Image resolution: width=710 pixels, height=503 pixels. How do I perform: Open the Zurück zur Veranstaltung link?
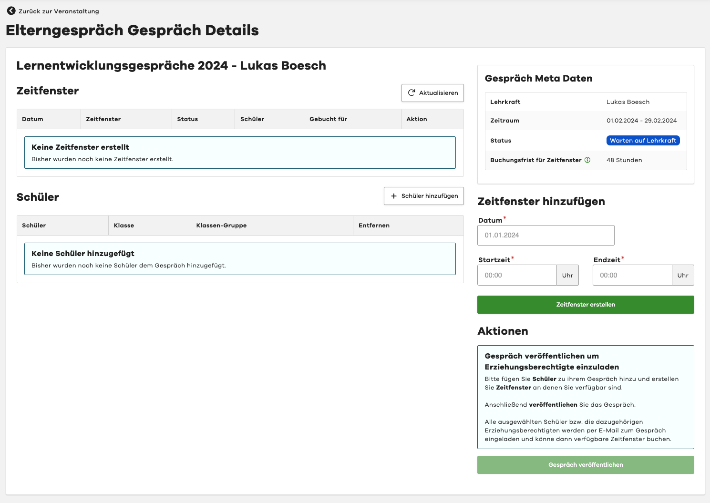point(59,11)
